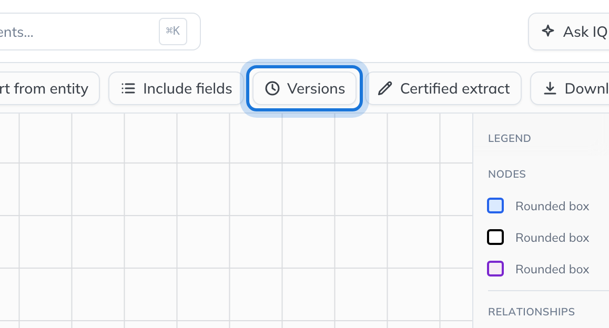The height and width of the screenshot is (328, 609).
Task: Open the Include fields option
Action: 176,88
